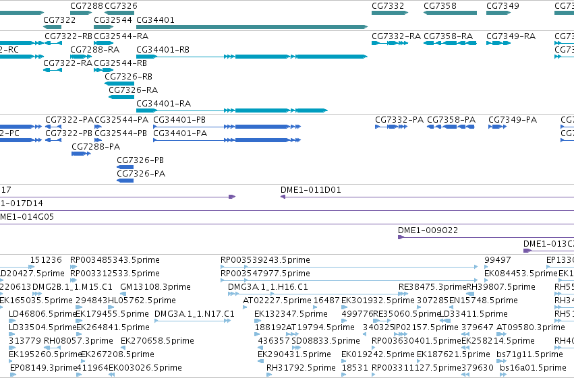The image size is (574, 378).
Task: Select the CG7288 gene bar
Action: [x=81, y=13]
